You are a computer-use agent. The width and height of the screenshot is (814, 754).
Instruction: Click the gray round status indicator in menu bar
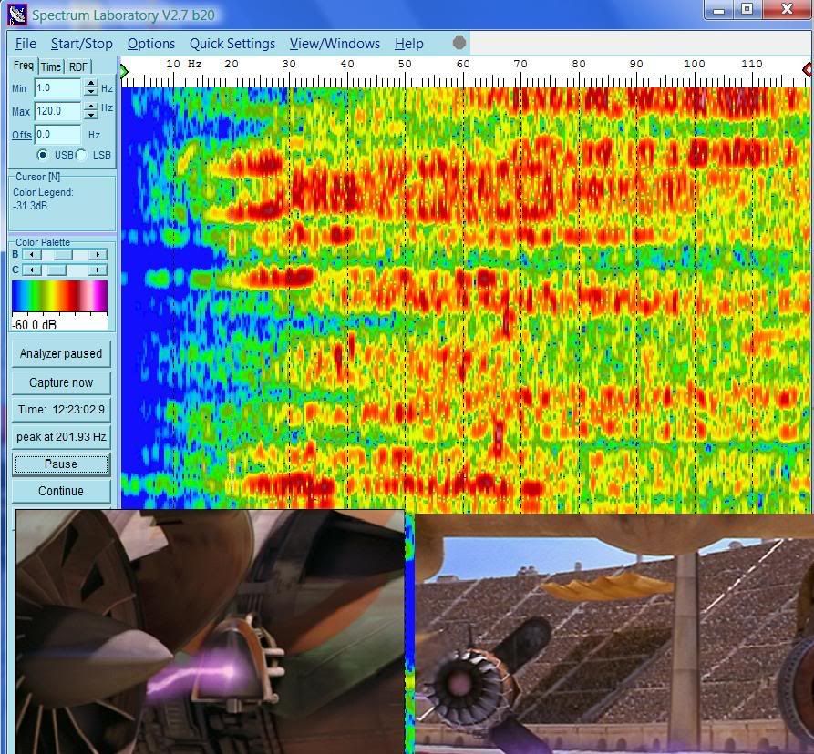[459, 43]
